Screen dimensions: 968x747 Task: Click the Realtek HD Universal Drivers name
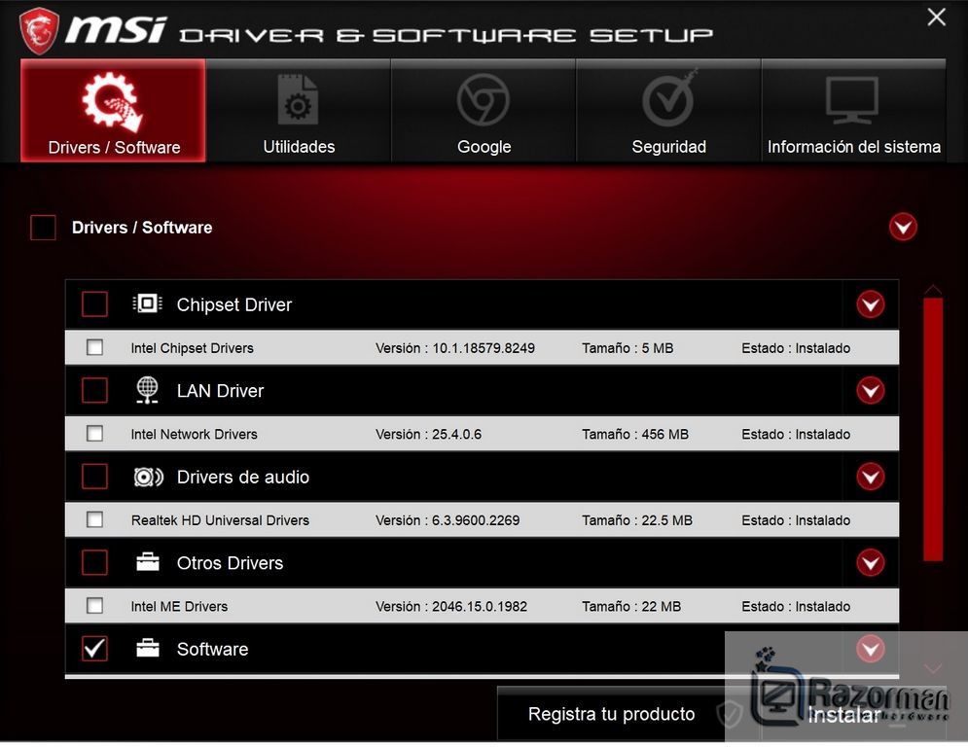tap(220, 520)
